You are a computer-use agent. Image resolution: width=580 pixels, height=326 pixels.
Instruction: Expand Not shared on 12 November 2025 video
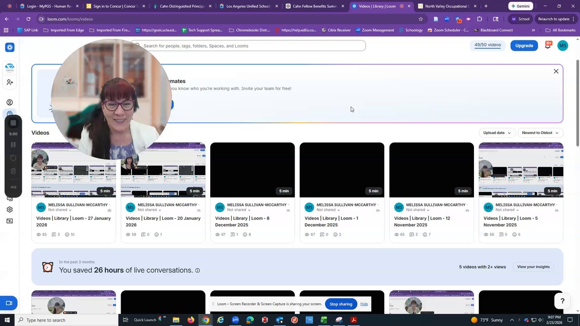point(418,210)
